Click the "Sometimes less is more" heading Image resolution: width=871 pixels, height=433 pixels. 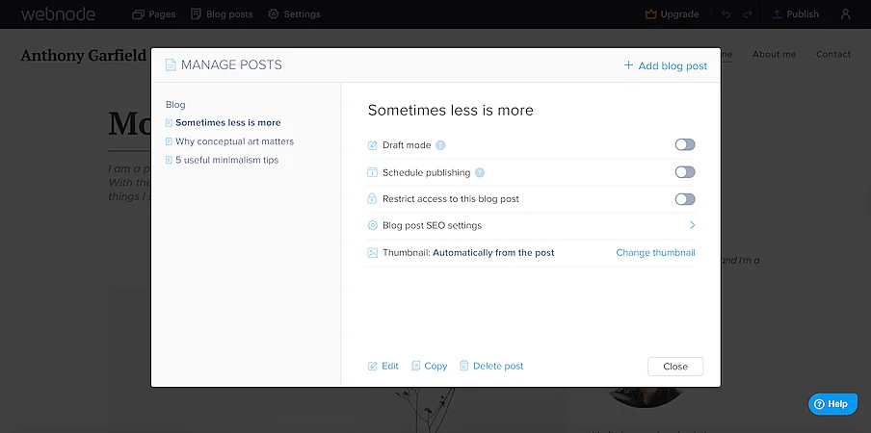click(x=451, y=110)
